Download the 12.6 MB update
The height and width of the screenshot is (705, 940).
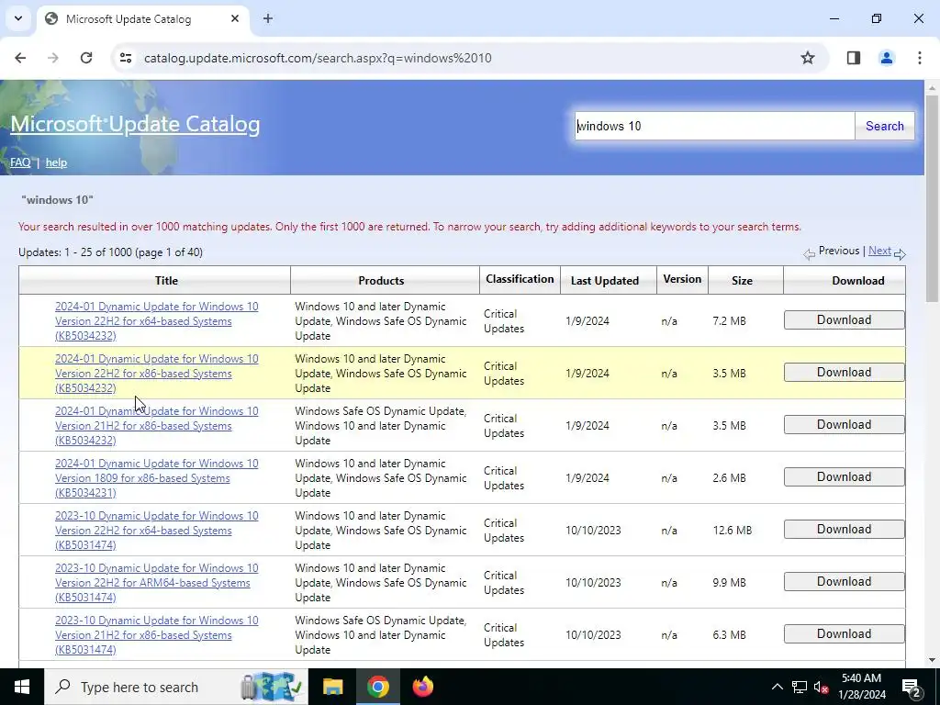click(845, 530)
